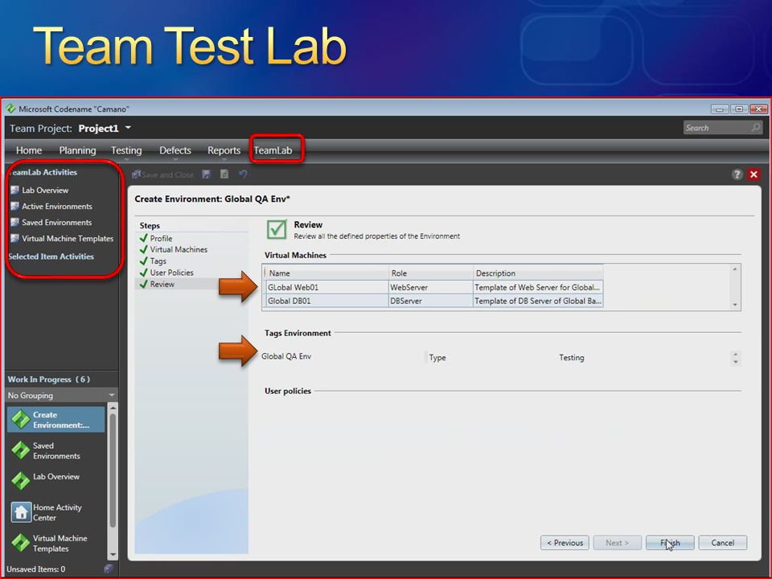Viewport: 772px width, 579px height.
Task: Click the Work In Progress scrollbar thumb
Action: point(113,470)
